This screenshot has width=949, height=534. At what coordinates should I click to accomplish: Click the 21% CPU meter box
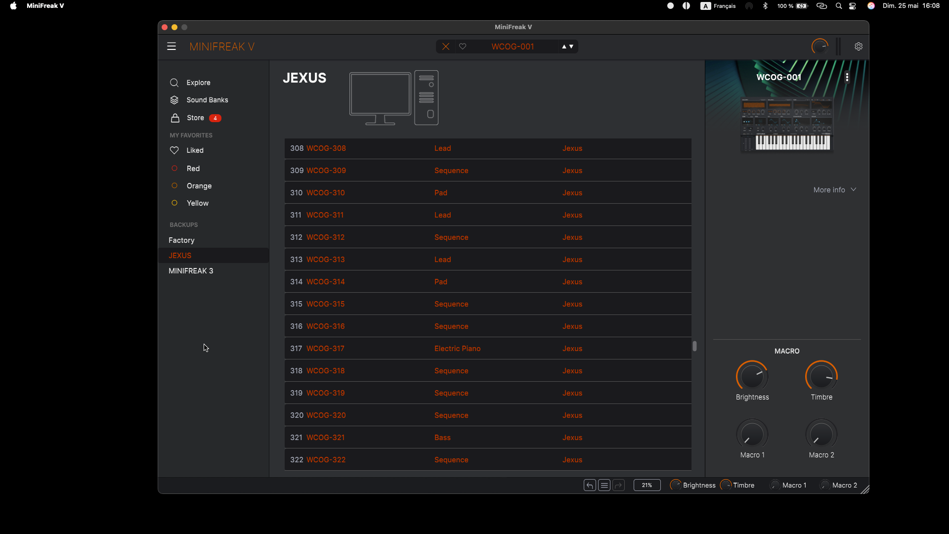[x=647, y=486]
